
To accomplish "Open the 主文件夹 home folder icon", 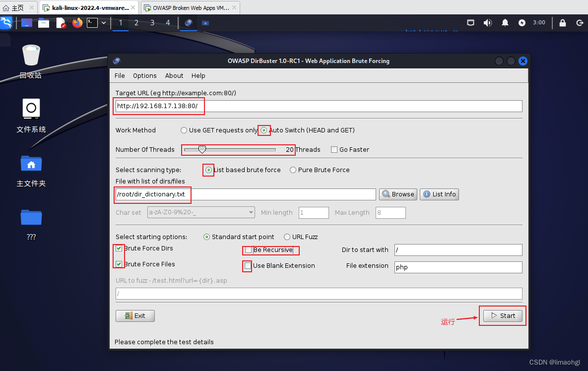I will click(31, 171).
